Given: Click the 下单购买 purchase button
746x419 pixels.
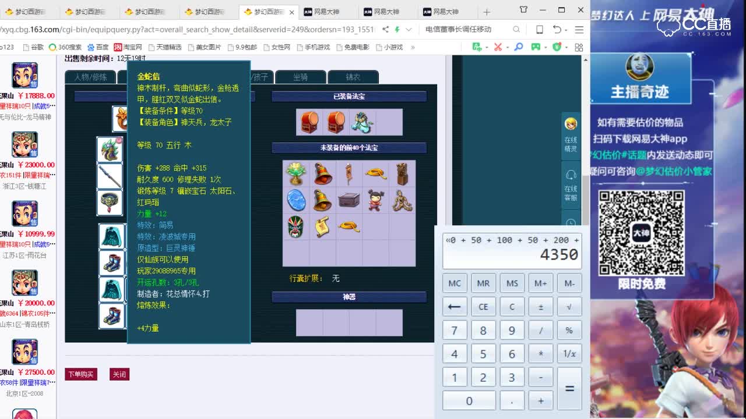Looking at the screenshot, I should tap(80, 374).
